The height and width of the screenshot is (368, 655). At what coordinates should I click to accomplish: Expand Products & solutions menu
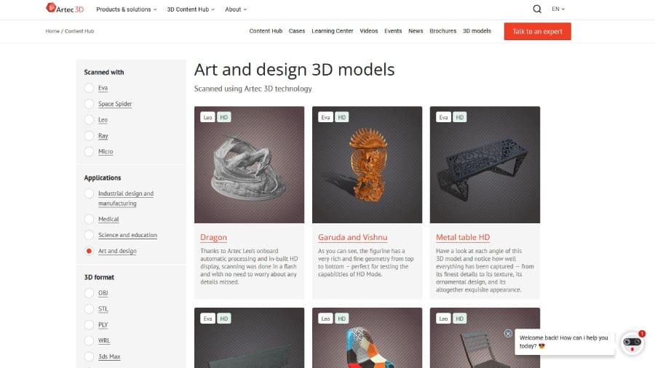pos(126,9)
